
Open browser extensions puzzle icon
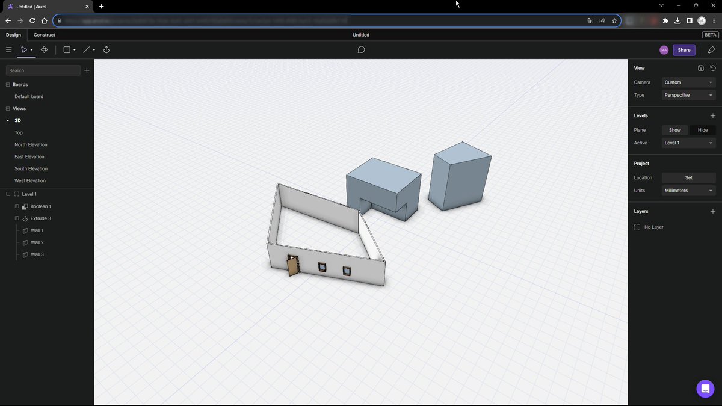point(665,20)
